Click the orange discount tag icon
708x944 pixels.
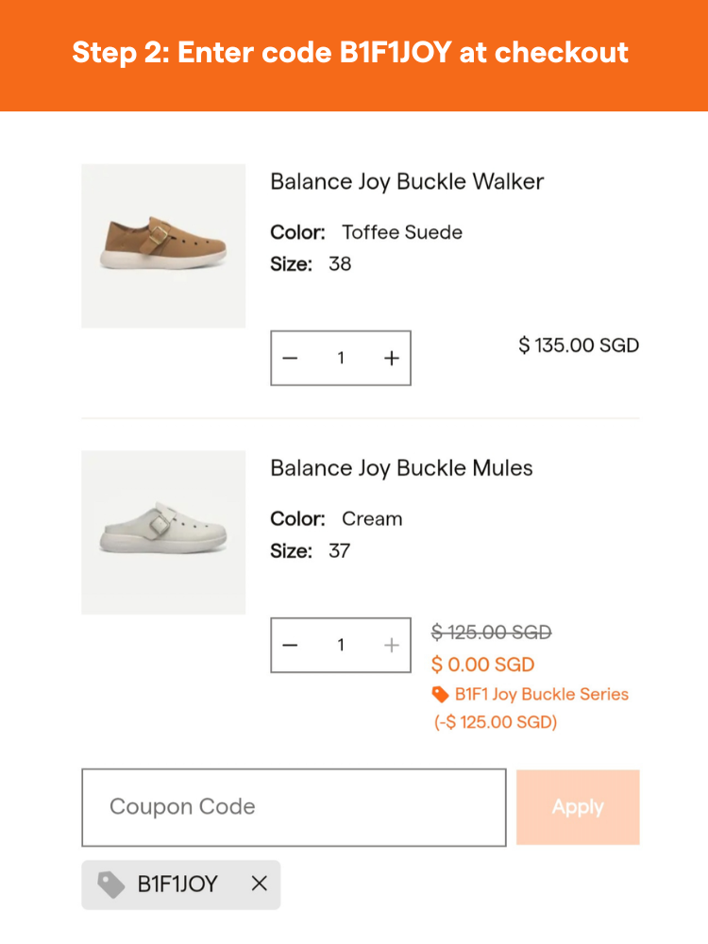(x=440, y=695)
